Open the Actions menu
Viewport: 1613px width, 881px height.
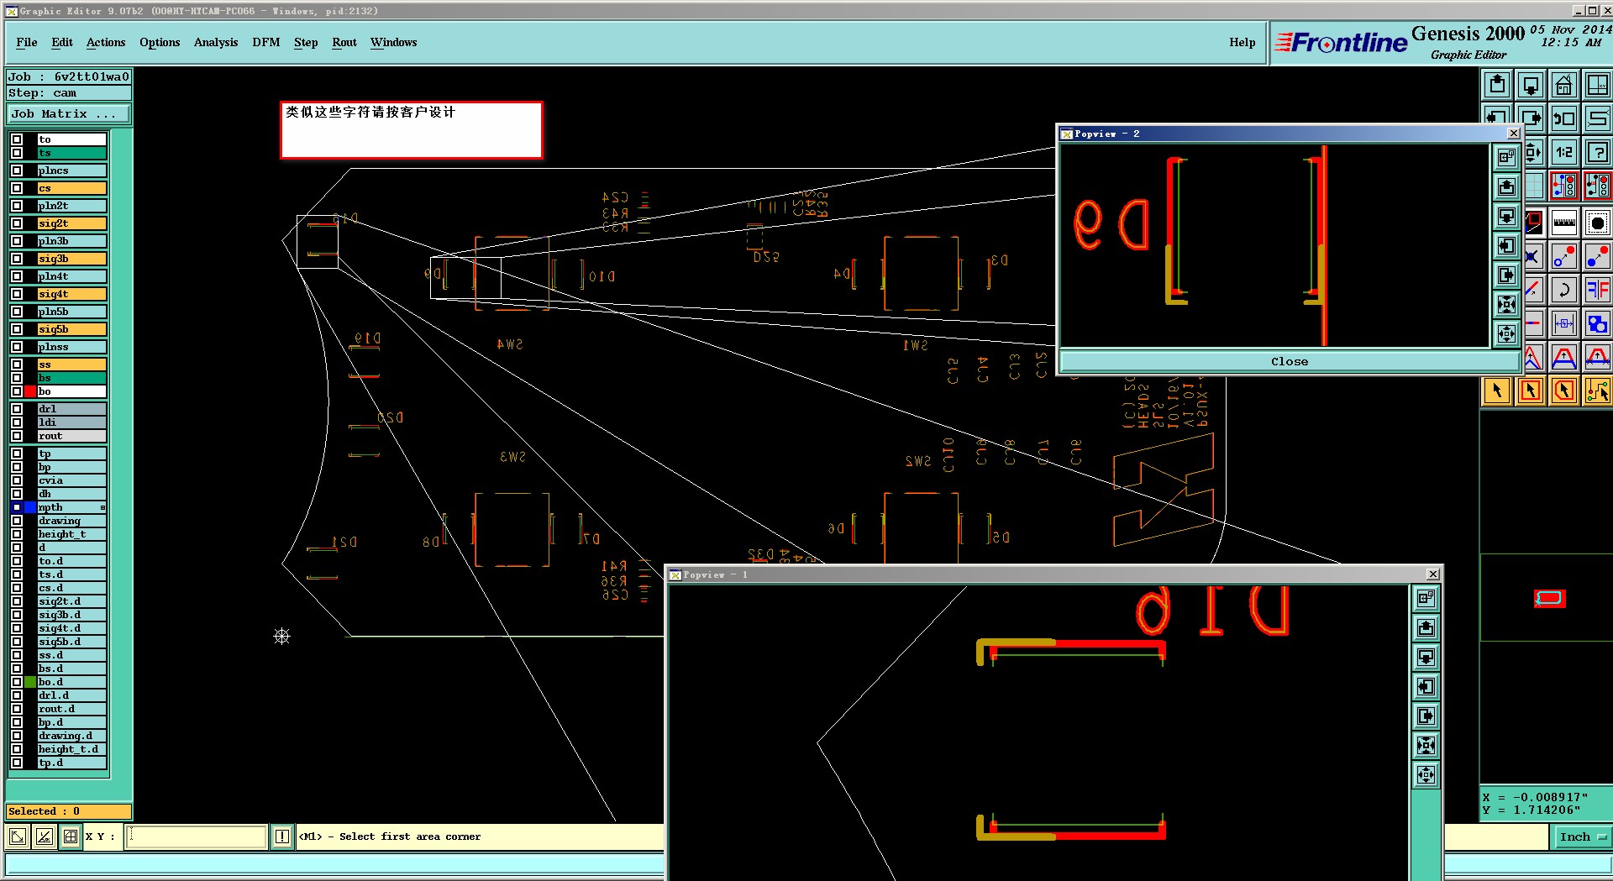pos(106,42)
